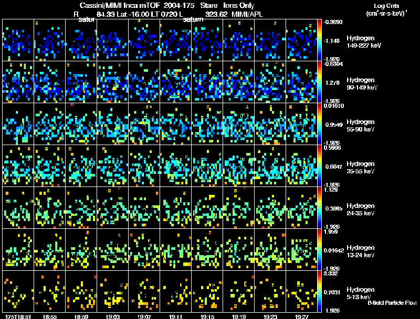420x319 pixels.
Task: Select the color scale bar for Hydrogen 35-55 keV
Action: point(319,166)
